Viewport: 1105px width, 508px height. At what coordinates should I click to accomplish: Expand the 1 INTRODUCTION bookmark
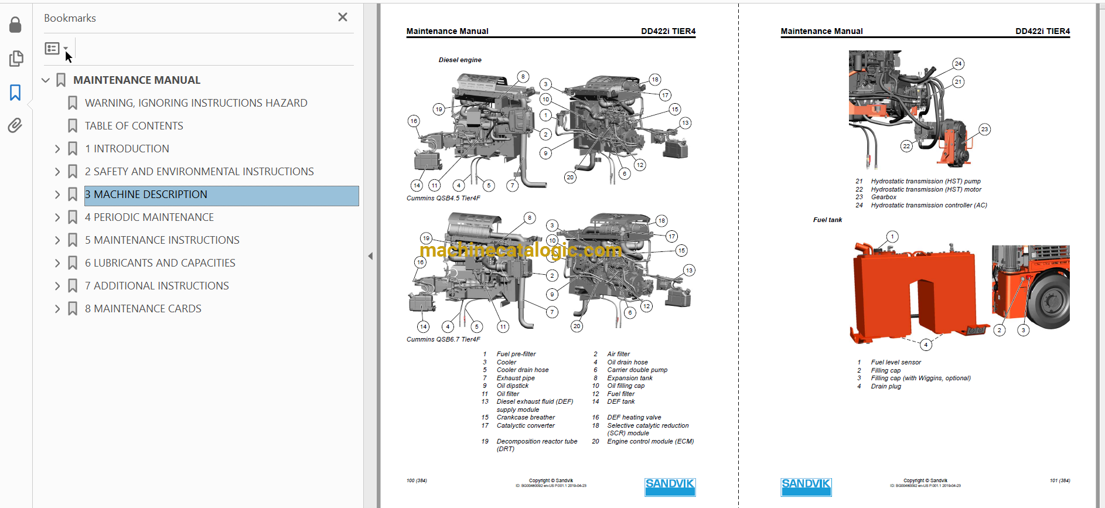pos(57,149)
